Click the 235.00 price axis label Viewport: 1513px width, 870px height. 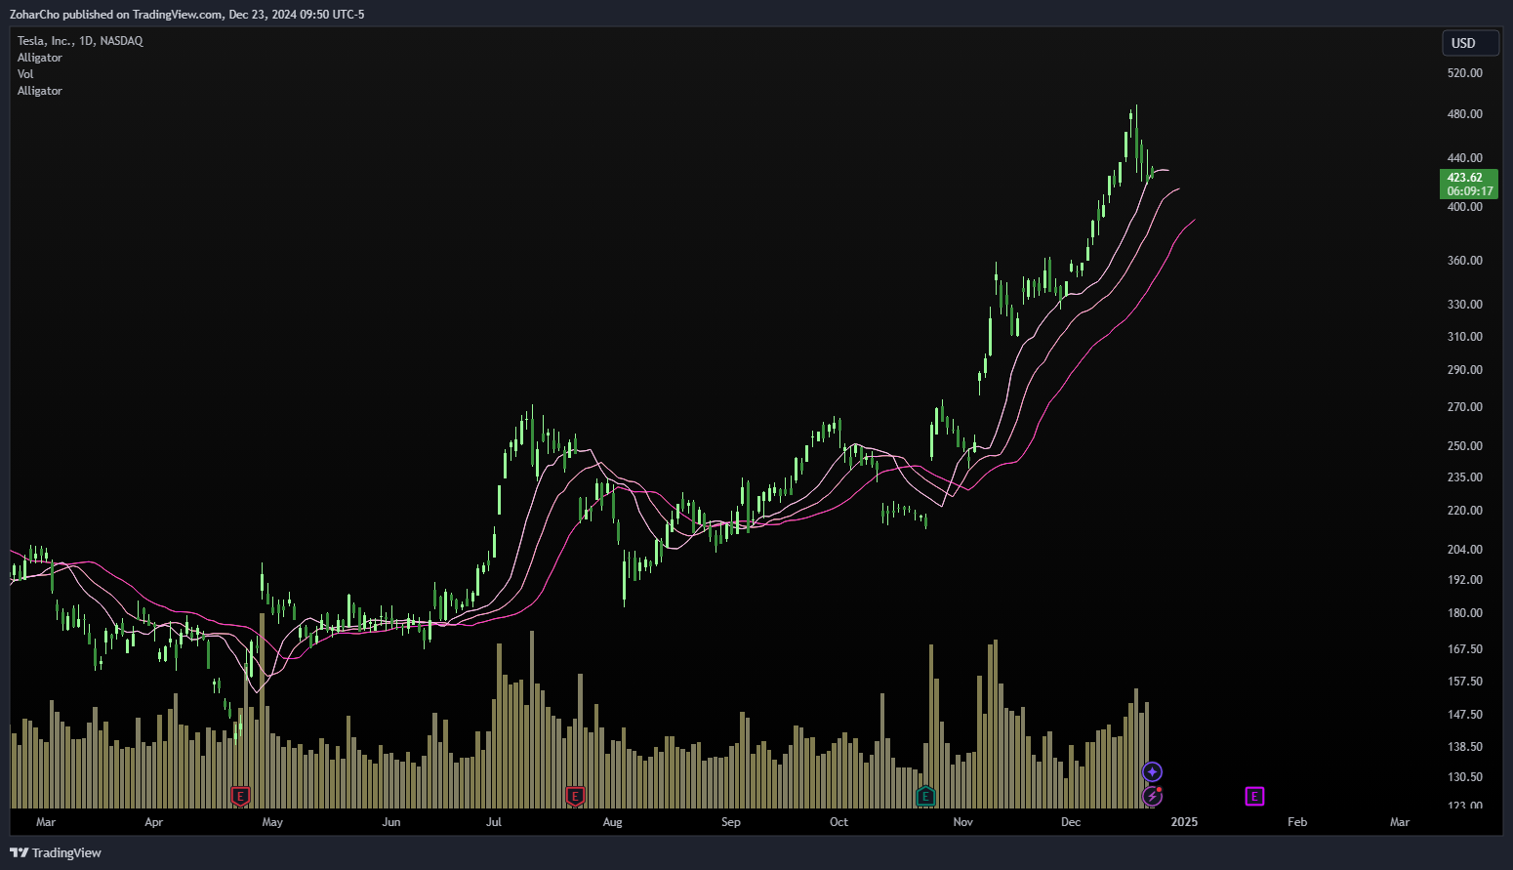[1464, 477]
